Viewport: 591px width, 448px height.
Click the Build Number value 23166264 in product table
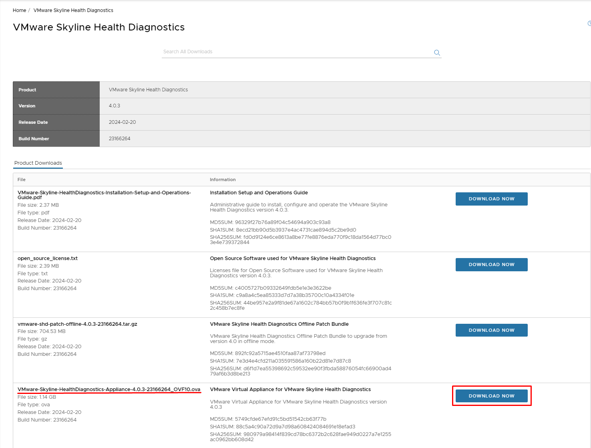119,139
